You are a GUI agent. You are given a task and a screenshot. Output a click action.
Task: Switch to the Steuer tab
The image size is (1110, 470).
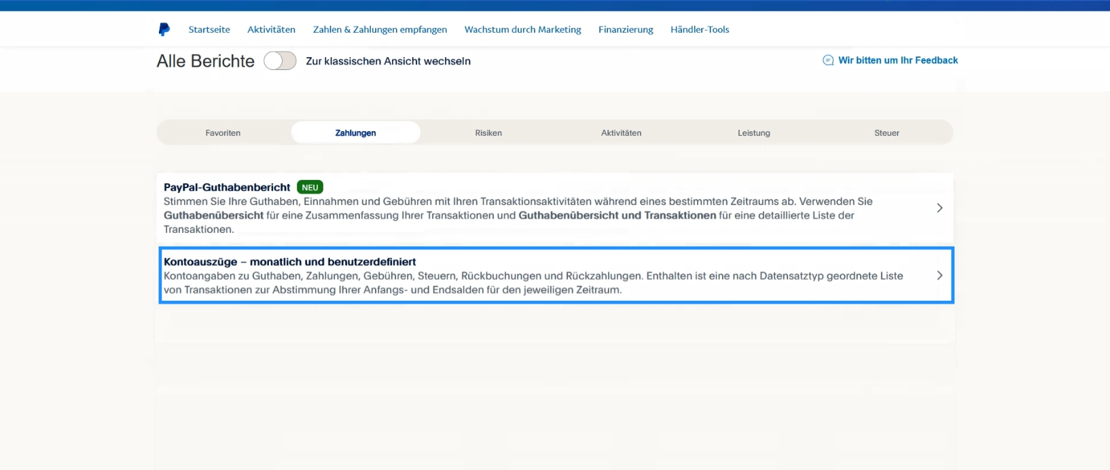click(x=887, y=133)
